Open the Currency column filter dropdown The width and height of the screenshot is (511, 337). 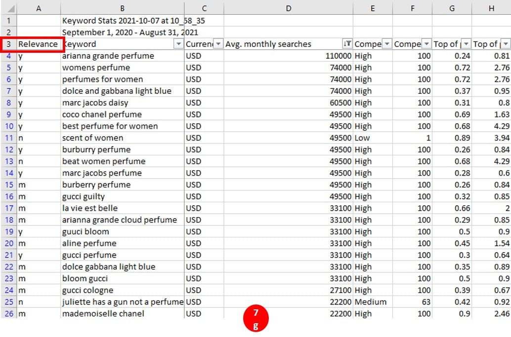tap(218, 44)
